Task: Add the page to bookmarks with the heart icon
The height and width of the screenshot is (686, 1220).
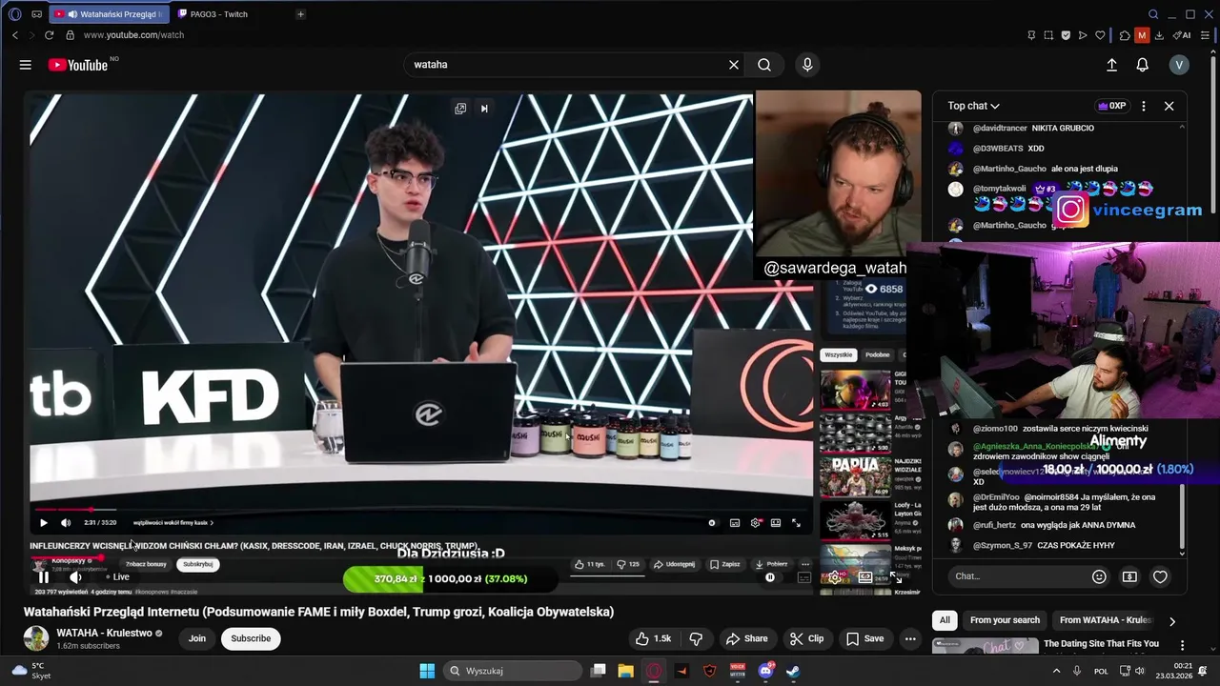Action: [1100, 35]
